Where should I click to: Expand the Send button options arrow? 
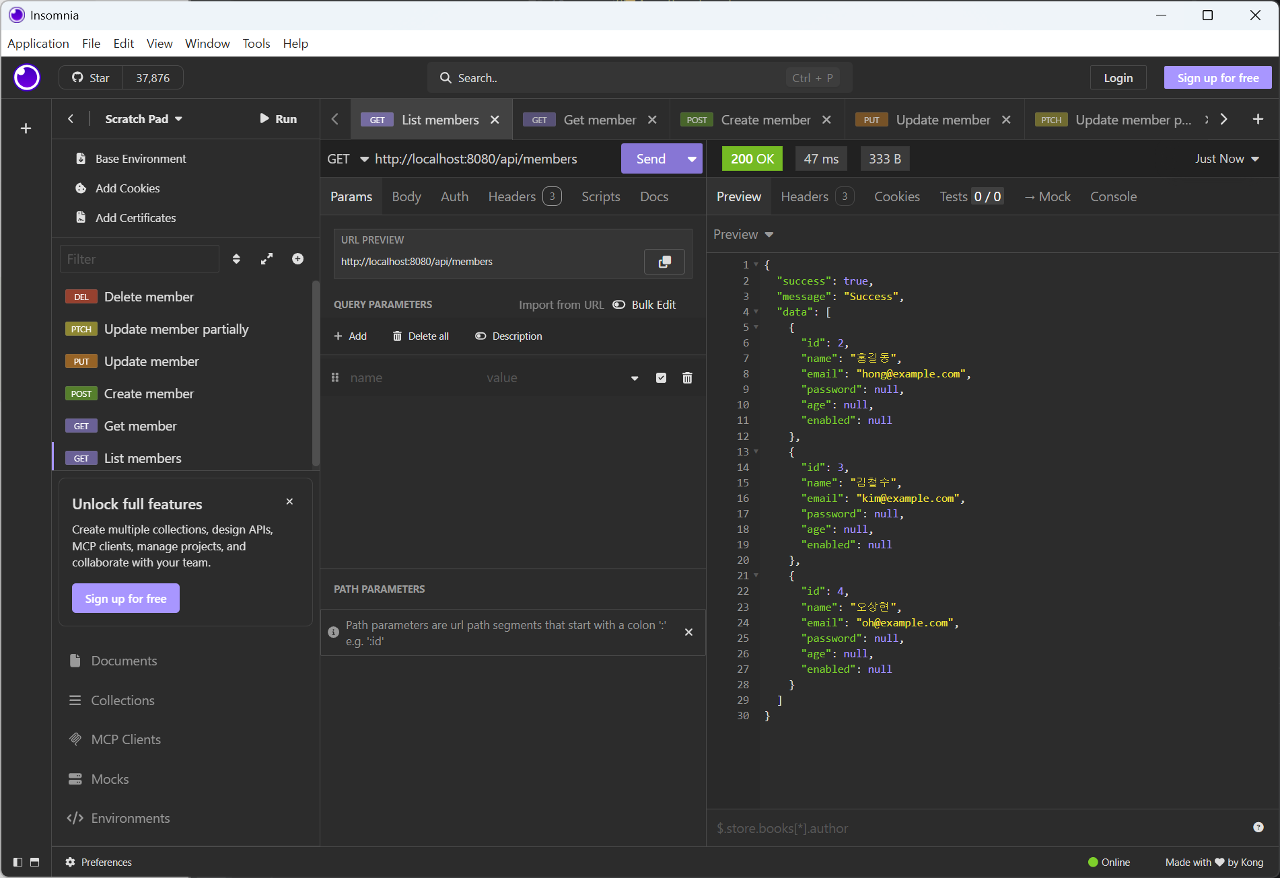(691, 159)
